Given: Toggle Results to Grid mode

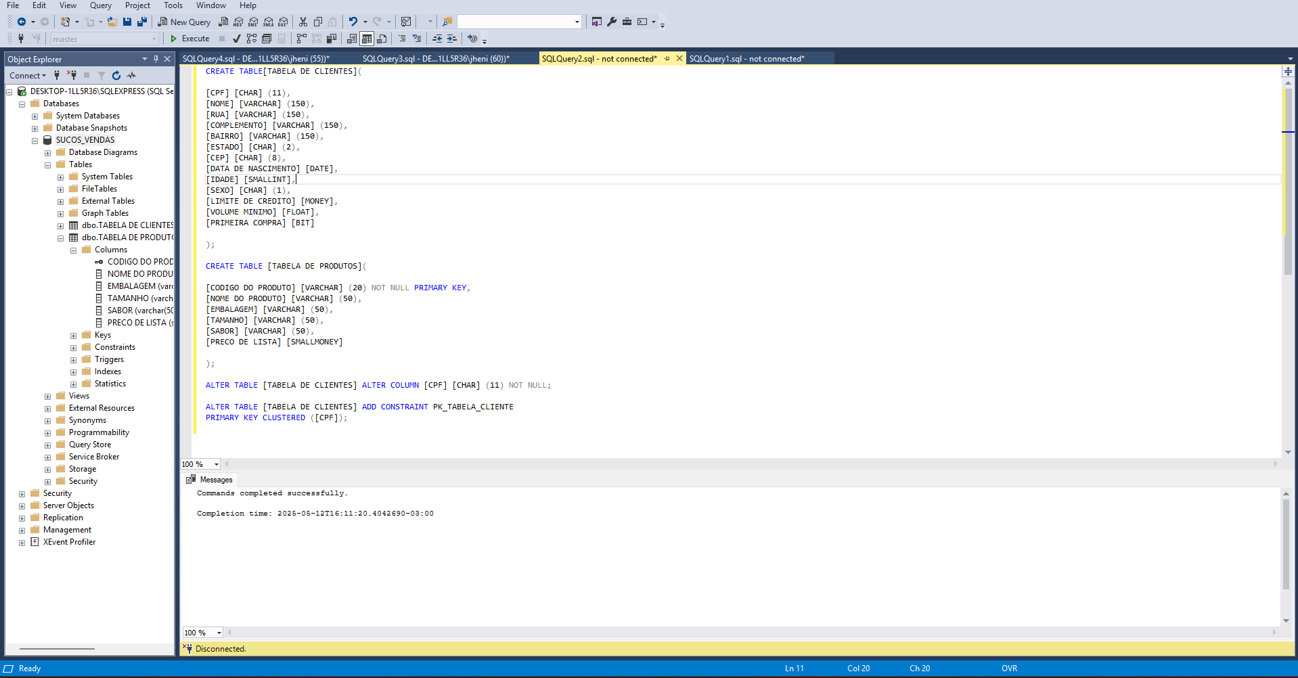Looking at the screenshot, I should pyautogui.click(x=367, y=39).
